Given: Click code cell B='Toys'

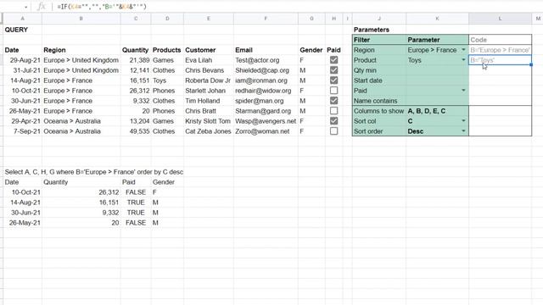Looking at the screenshot, I should point(500,60).
